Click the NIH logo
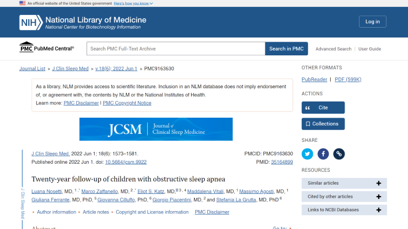Image resolution: width=408 pixels, height=229 pixels. 31,22
